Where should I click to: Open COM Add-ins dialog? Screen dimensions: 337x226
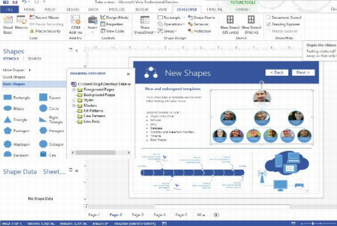[76, 24]
